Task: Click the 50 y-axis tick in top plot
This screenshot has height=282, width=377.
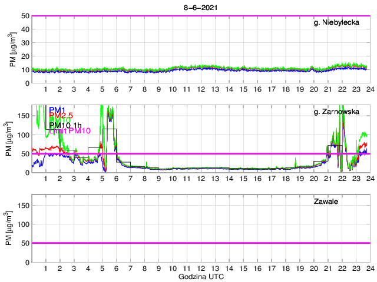Action: pyautogui.click(x=25, y=16)
